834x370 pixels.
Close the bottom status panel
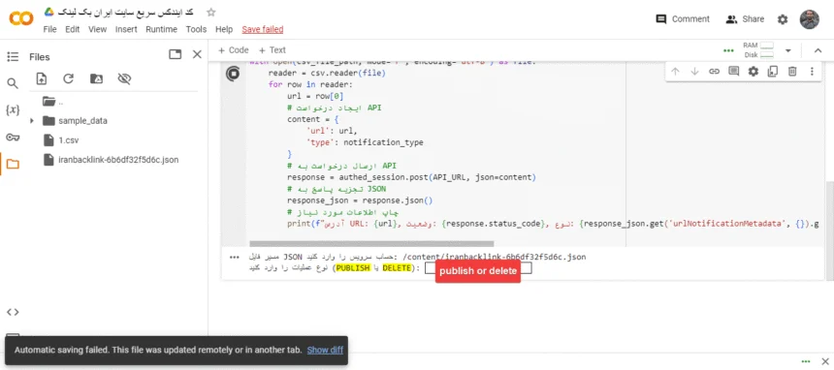825,361
